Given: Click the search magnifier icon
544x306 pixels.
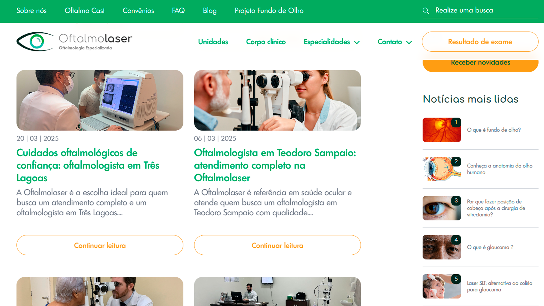Looking at the screenshot, I should [x=426, y=11].
